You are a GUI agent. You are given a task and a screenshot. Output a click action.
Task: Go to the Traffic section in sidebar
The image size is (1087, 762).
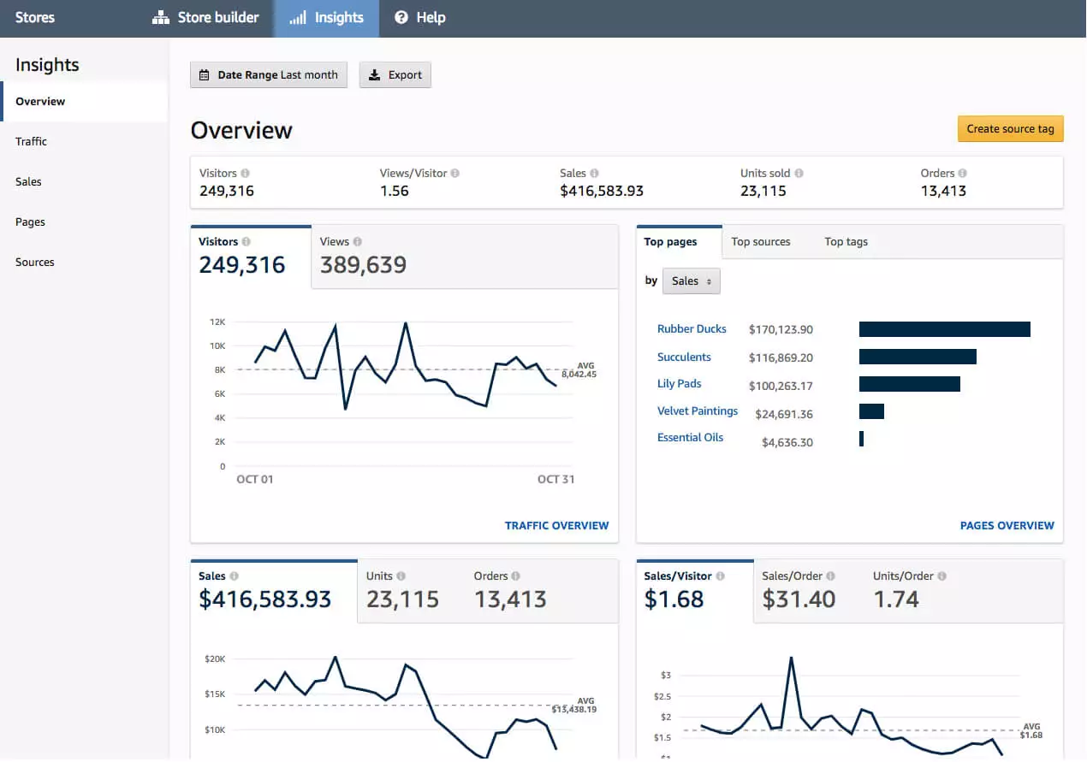tap(31, 141)
